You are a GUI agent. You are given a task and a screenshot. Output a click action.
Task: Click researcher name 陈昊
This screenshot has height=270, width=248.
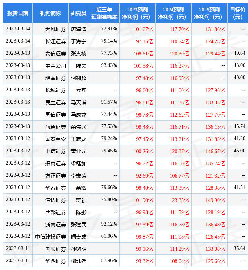(x=81, y=66)
